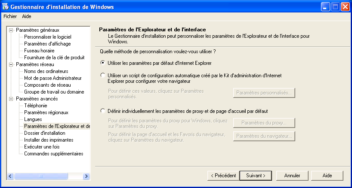Select Paramètres régionaux in tree
This screenshot has width=352, height=188.
coord(46,112)
